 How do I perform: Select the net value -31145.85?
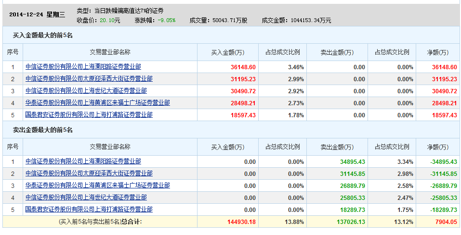444,174
